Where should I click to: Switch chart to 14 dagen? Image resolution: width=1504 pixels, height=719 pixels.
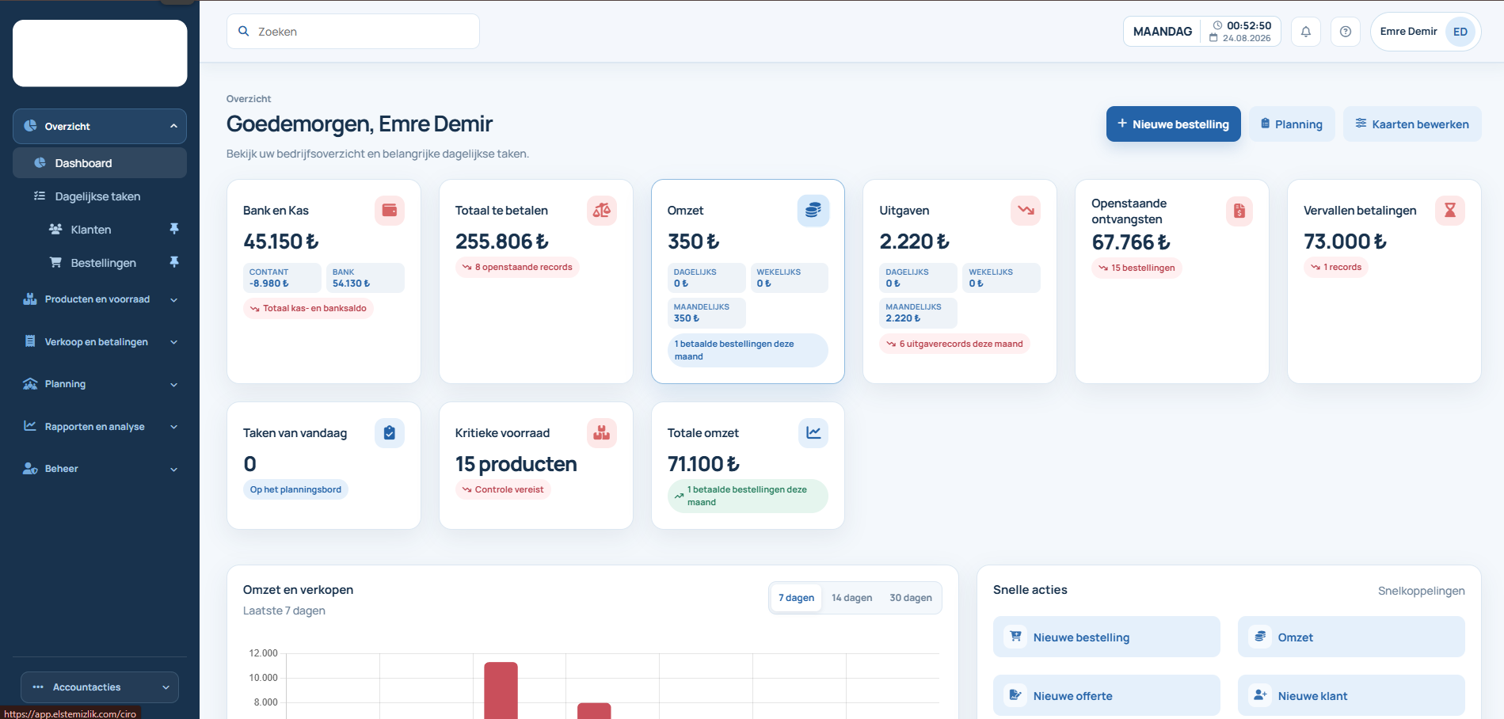[x=852, y=598]
